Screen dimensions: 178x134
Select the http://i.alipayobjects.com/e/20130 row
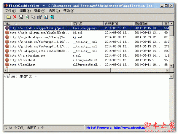87,51
